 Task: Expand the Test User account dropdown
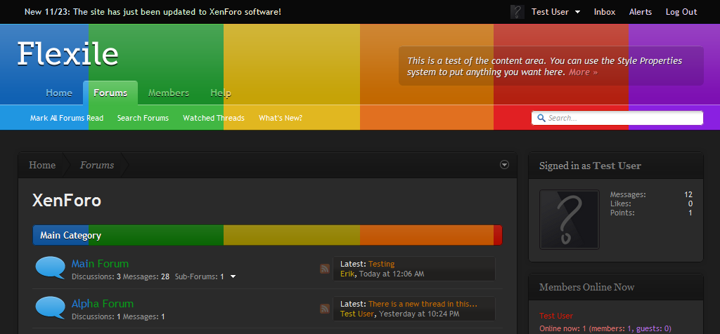point(577,12)
